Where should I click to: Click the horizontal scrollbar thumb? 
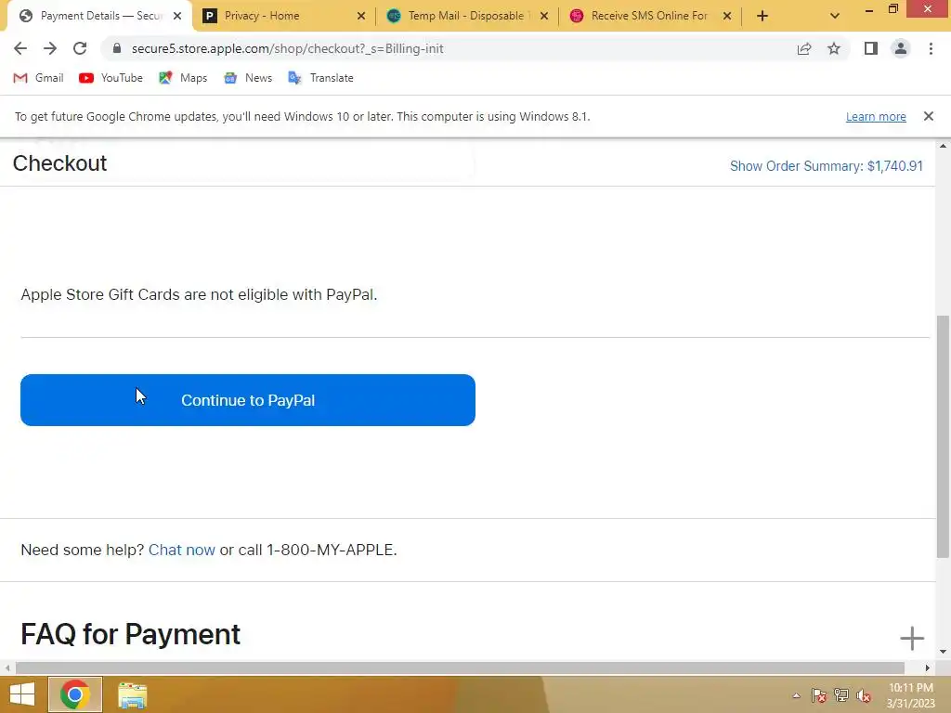click(460, 668)
